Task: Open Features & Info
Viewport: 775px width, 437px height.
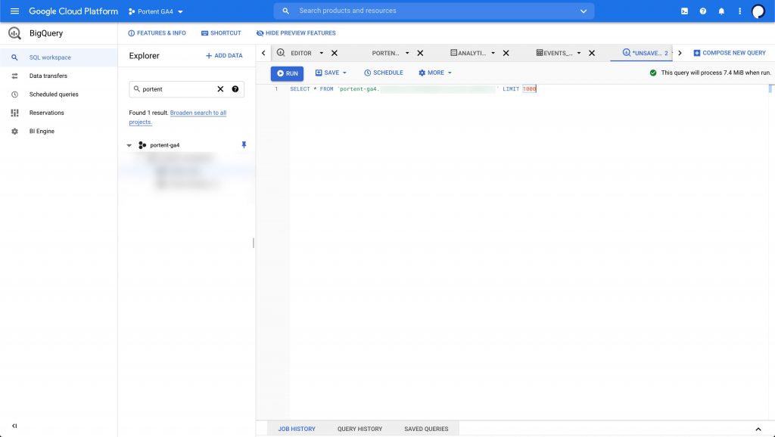Action: (x=157, y=33)
